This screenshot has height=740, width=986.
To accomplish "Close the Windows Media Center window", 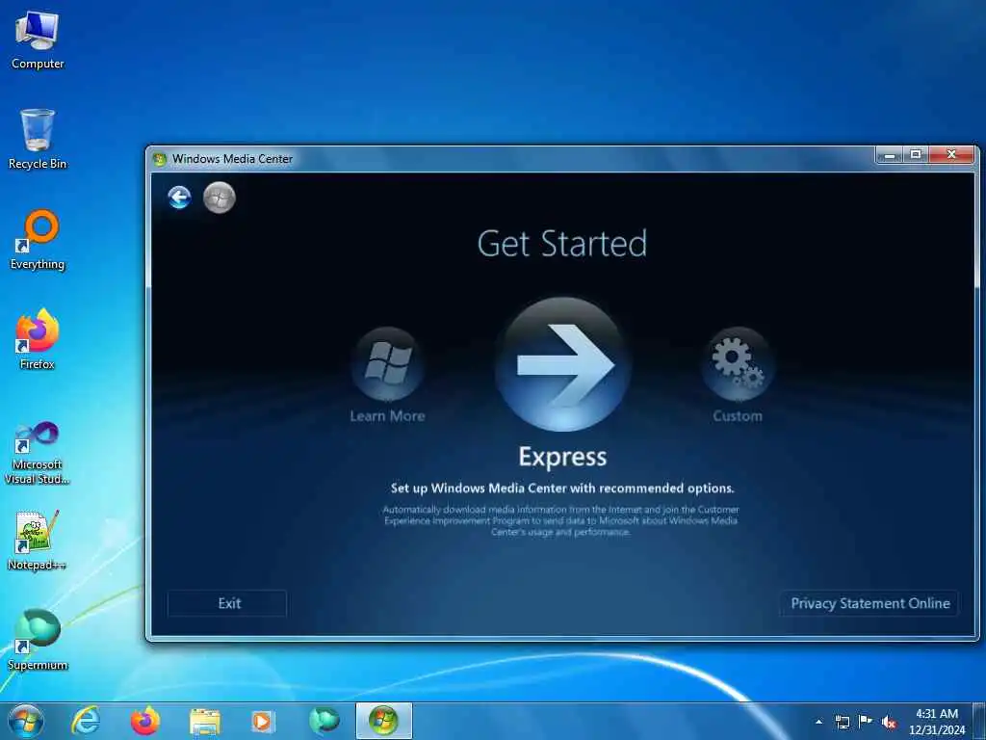I will click(x=951, y=154).
